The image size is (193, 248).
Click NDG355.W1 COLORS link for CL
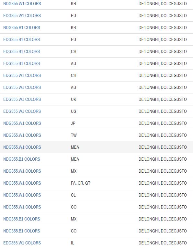point(22,195)
